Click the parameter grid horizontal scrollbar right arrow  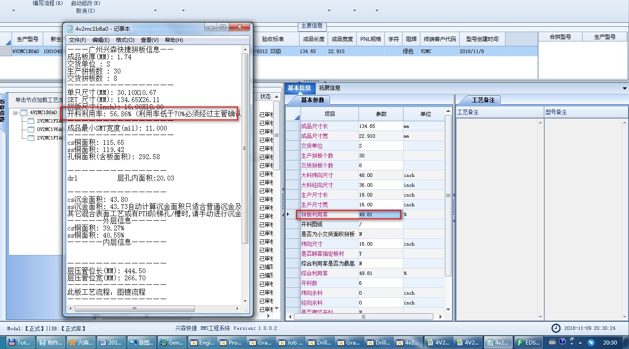click(x=441, y=316)
